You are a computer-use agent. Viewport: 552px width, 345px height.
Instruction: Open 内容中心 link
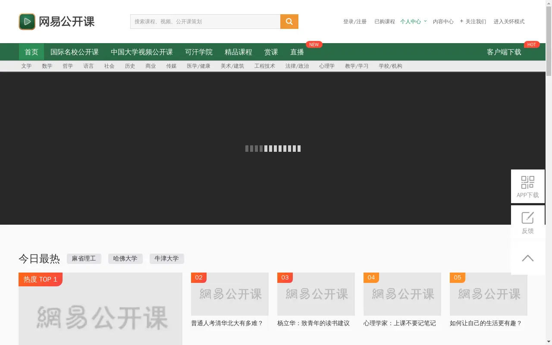443,22
